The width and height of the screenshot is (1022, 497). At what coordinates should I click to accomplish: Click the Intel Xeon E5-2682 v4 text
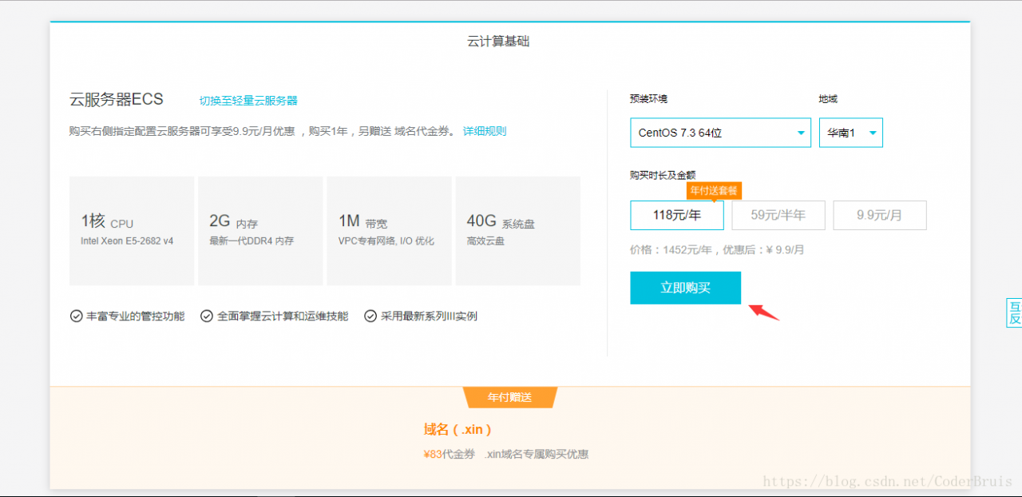(127, 241)
